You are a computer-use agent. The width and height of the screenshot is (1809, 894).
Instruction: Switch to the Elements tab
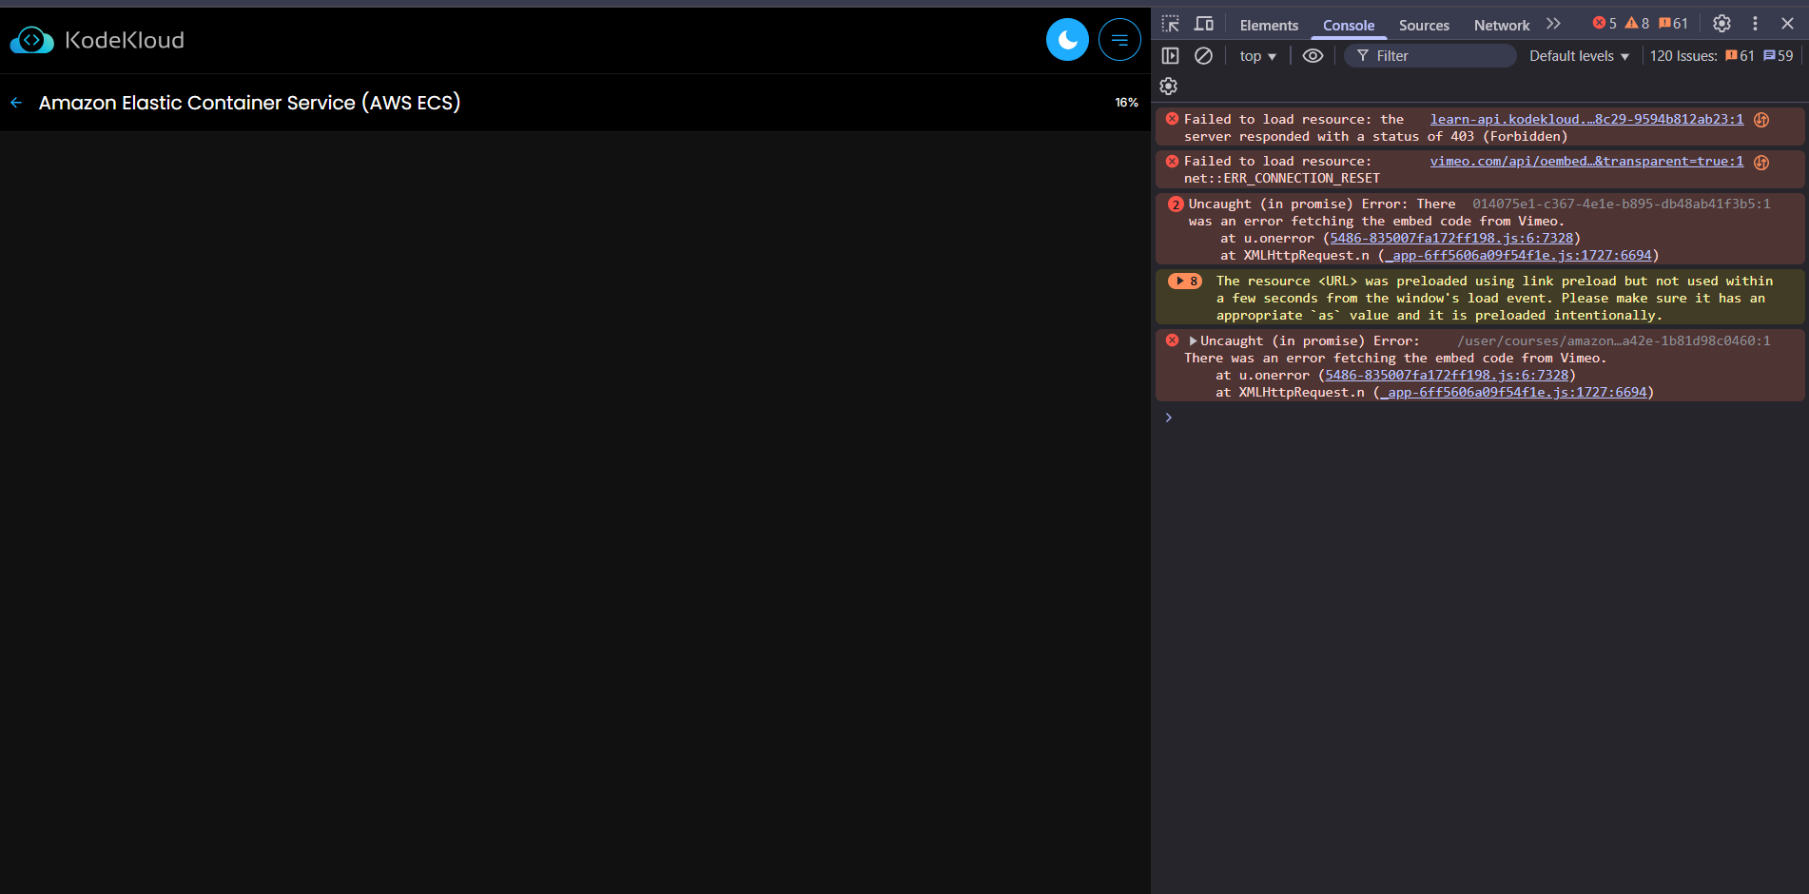1269,26
